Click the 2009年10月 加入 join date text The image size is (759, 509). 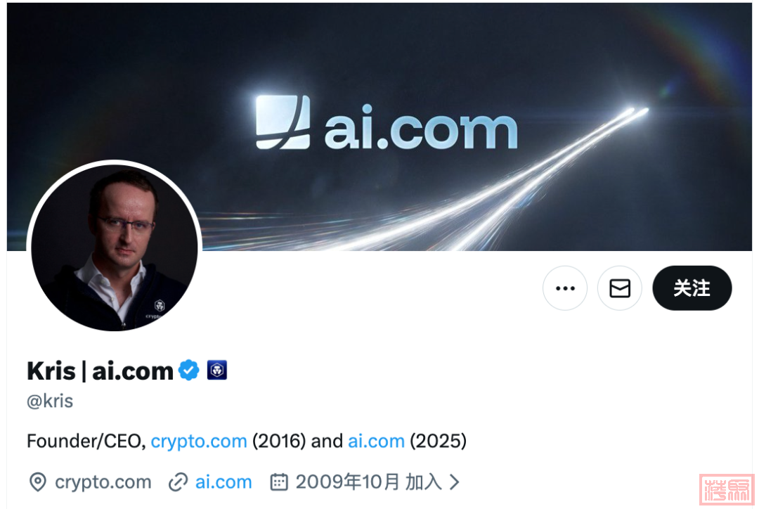tap(368, 482)
